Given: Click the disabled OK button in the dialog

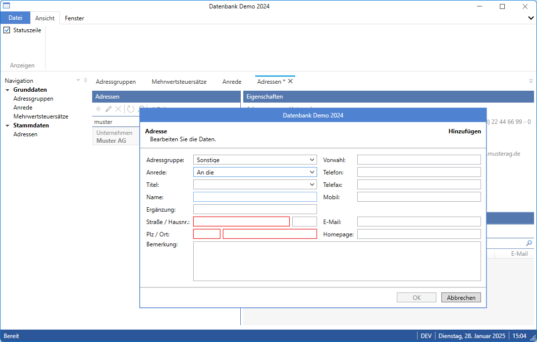Looking at the screenshot, I should click(417, 297).
